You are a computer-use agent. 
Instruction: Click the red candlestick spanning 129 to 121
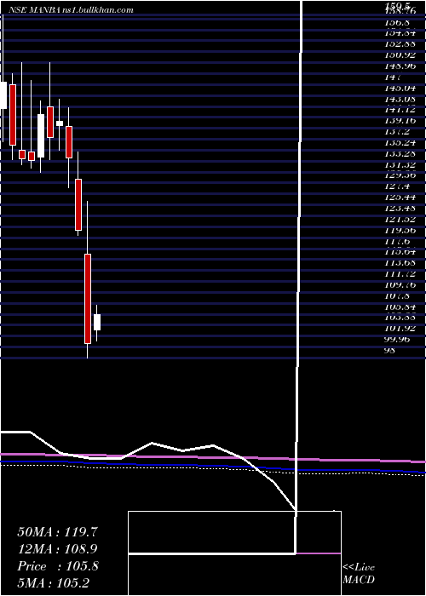point(78,204)
